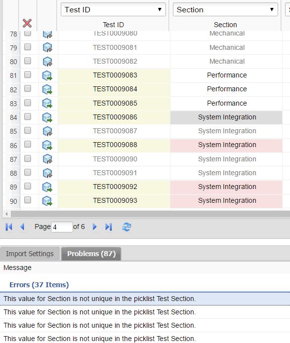The width and height of the screenshot is (290, 343).
Task: Click the import icon in row 82
Action: pos(47,89)
